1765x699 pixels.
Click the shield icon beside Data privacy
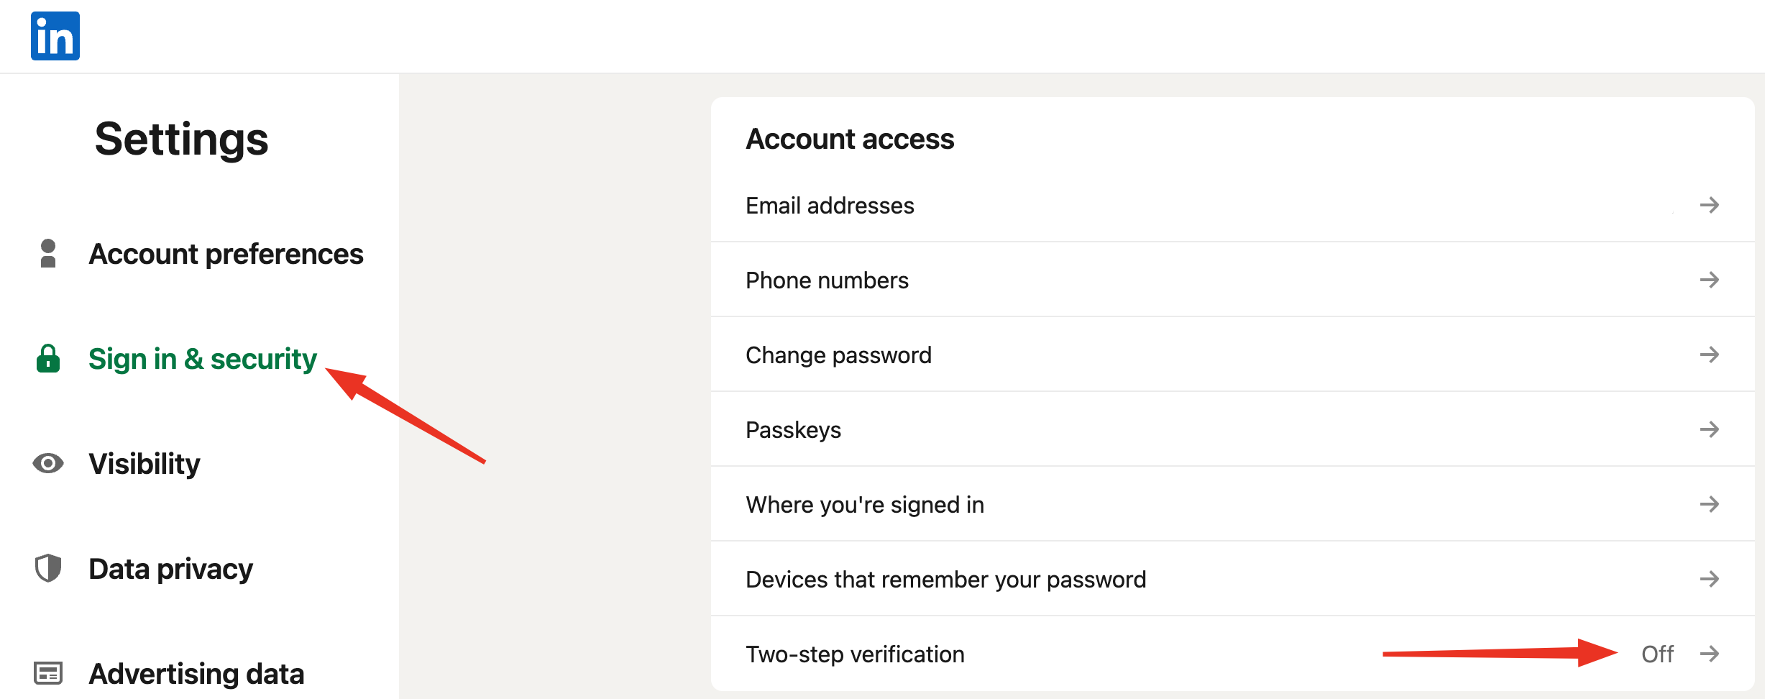tap(48, 568)
